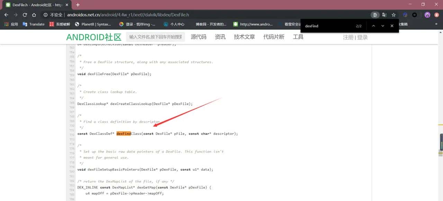This screenshot has width=443, height=201.
Task: Open the search-in-page icon in address bar
Action: (x=375, y=15)
